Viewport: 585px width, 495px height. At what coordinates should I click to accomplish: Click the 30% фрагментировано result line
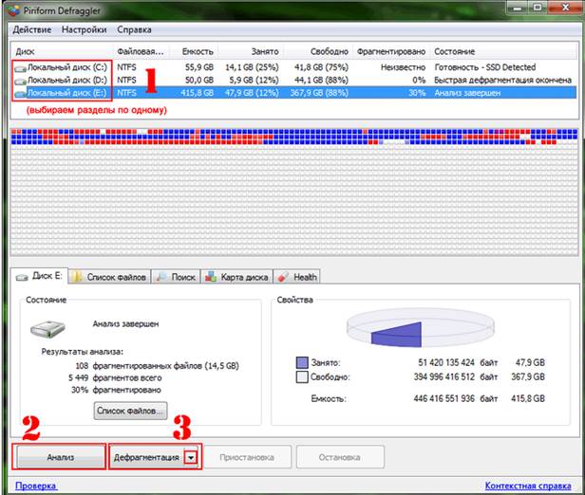116,390
